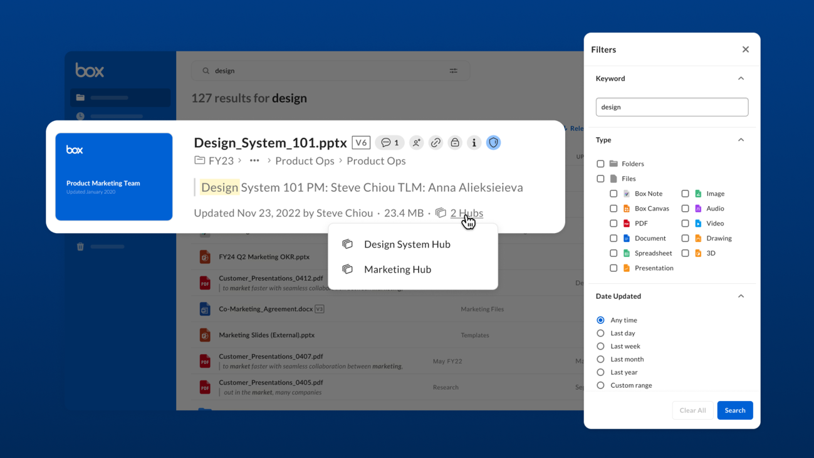This screenshot has width=814, height=458.
Task: Check the PDF file type checkbox
Action: [613, 224]
